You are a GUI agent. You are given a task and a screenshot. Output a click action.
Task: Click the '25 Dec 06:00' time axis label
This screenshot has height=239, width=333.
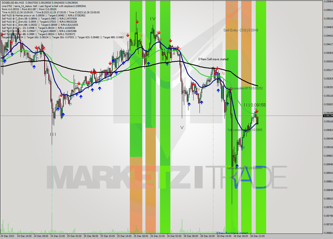pos(91,236)
